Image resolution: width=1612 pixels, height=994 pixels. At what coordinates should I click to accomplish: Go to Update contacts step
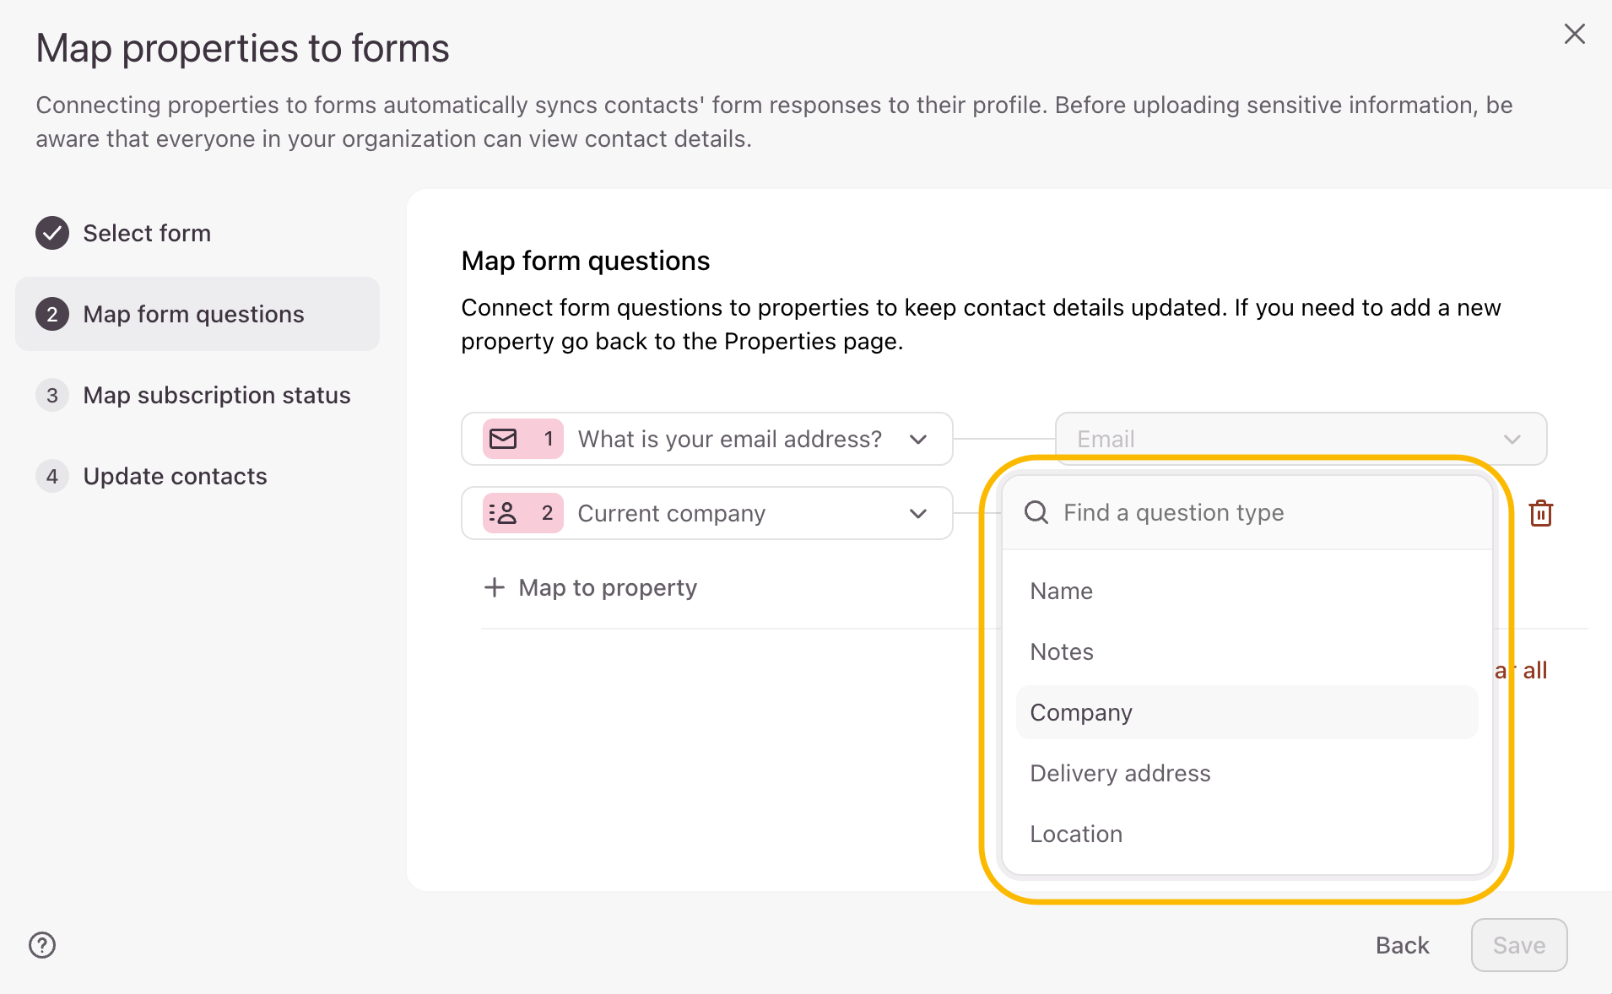pos(175,476)
